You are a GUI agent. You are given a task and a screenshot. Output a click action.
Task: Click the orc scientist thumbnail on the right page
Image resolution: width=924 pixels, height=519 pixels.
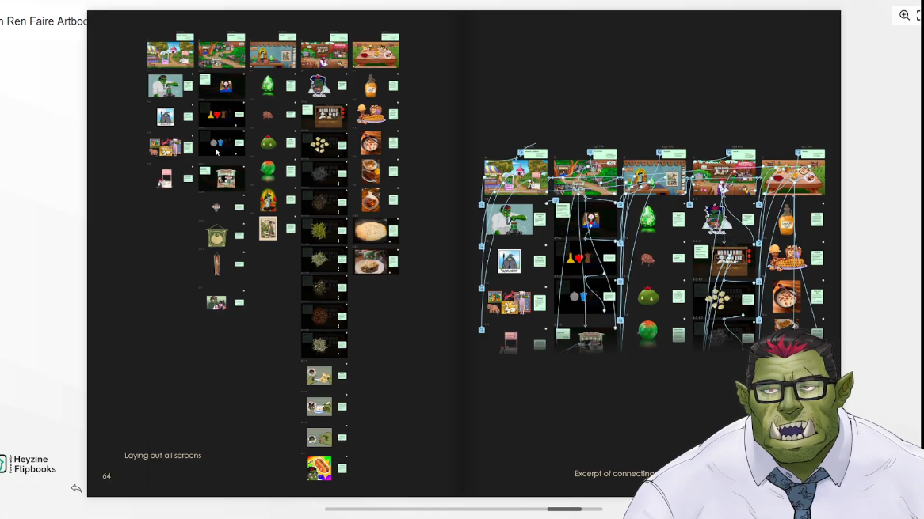(509, 219)
